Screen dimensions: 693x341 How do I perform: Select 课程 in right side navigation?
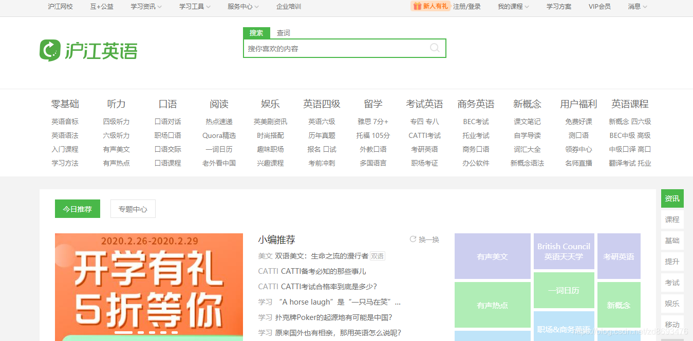pyautogui.click(x=672, y=219)
